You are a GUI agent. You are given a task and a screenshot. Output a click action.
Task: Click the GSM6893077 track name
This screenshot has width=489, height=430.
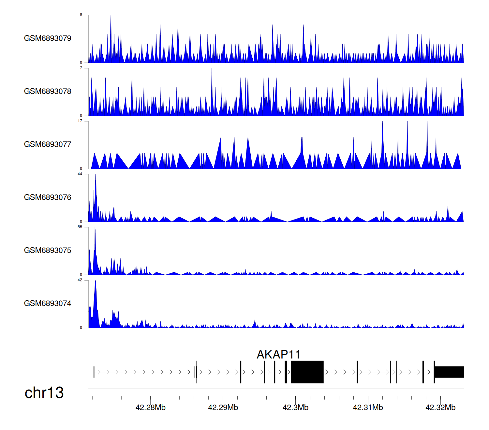coord(48,145)
